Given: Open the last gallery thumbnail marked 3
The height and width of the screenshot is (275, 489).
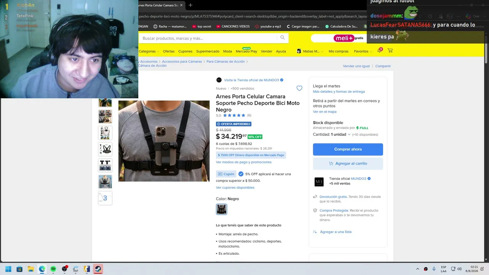Looking at the screenshot, I should 105,198.
